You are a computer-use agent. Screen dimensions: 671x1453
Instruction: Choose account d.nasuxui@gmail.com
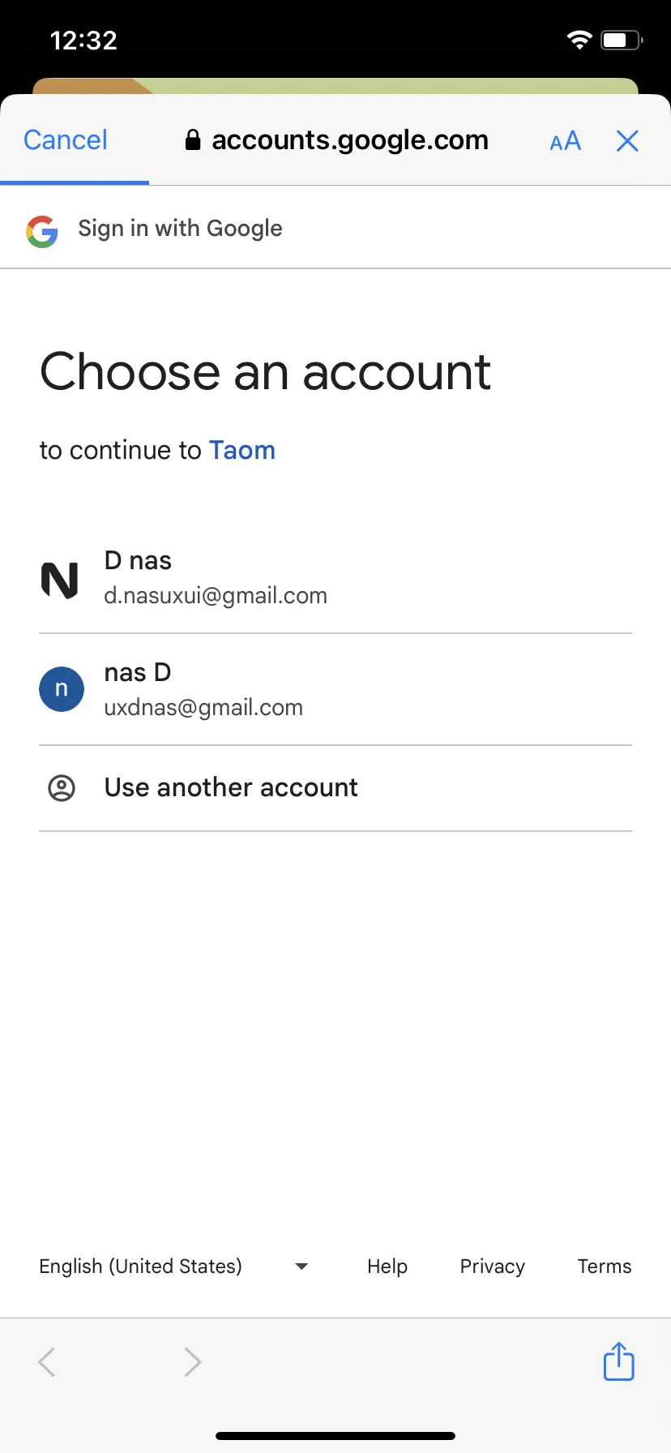335,578
